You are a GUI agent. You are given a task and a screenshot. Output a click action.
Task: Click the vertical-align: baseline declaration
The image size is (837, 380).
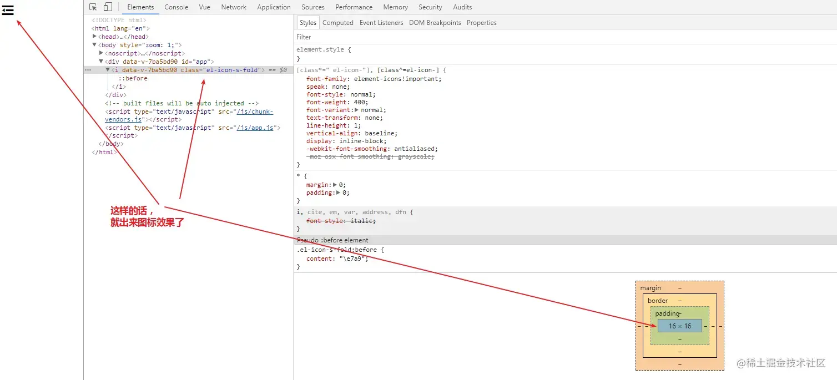point(352,133)
